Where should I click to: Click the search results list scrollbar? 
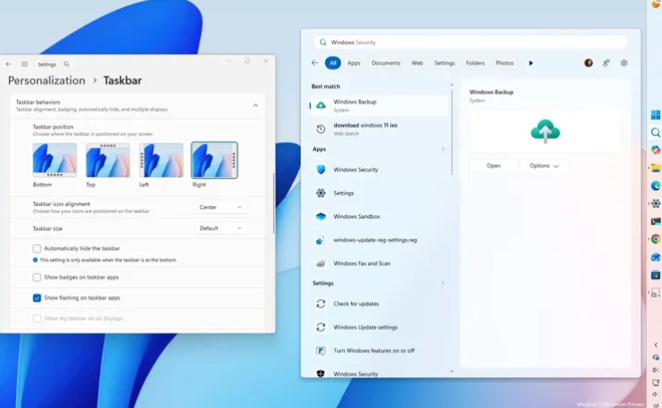tap(452, 131)
